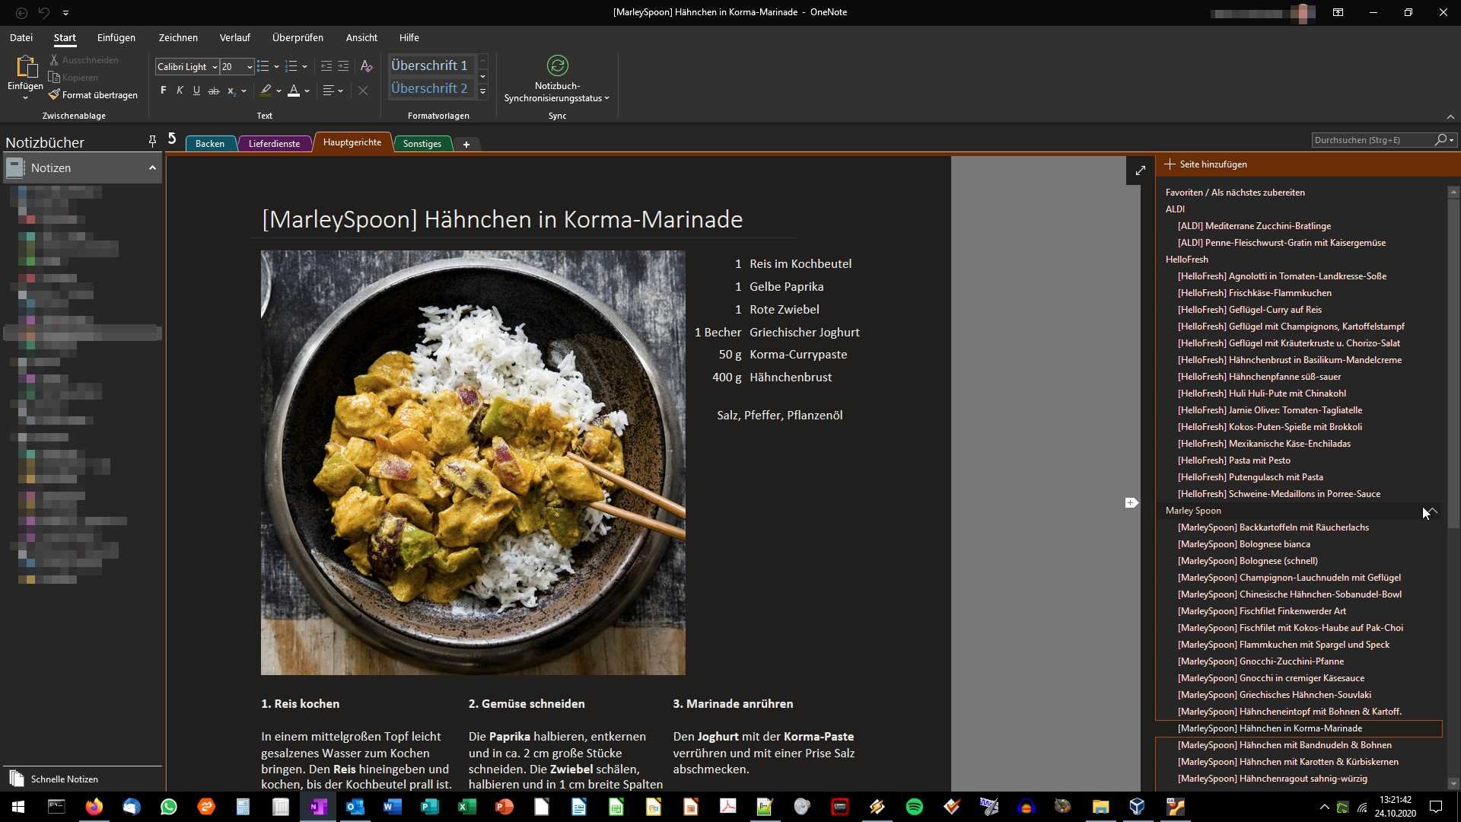
Task: Click the Korma chicken recipe photo
Action: point(473,463)
